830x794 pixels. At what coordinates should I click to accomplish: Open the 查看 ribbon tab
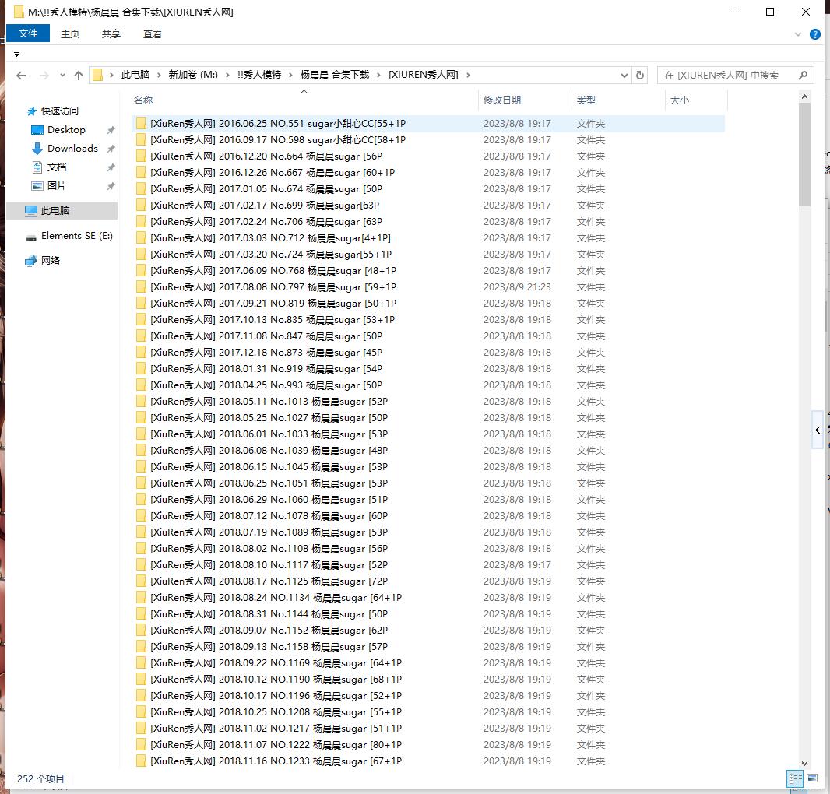tap(153, 34)
